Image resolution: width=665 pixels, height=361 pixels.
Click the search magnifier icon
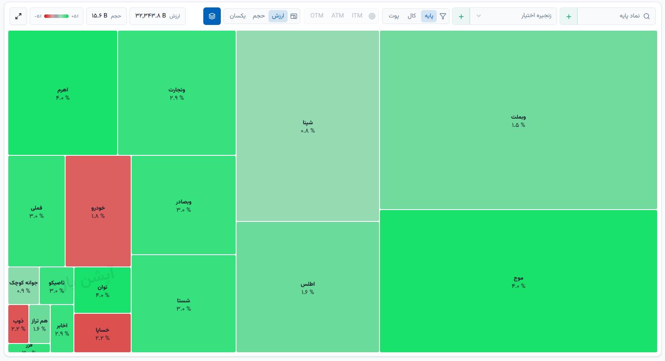[x=647, y=16]
